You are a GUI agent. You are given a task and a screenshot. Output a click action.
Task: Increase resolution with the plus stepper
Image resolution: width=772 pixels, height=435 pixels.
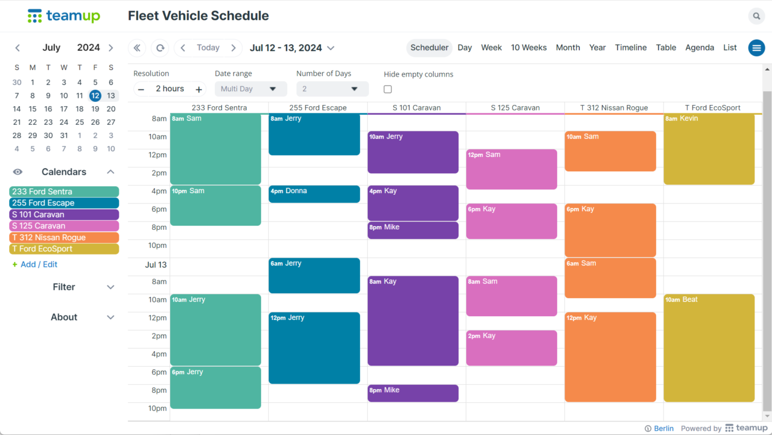199,89
